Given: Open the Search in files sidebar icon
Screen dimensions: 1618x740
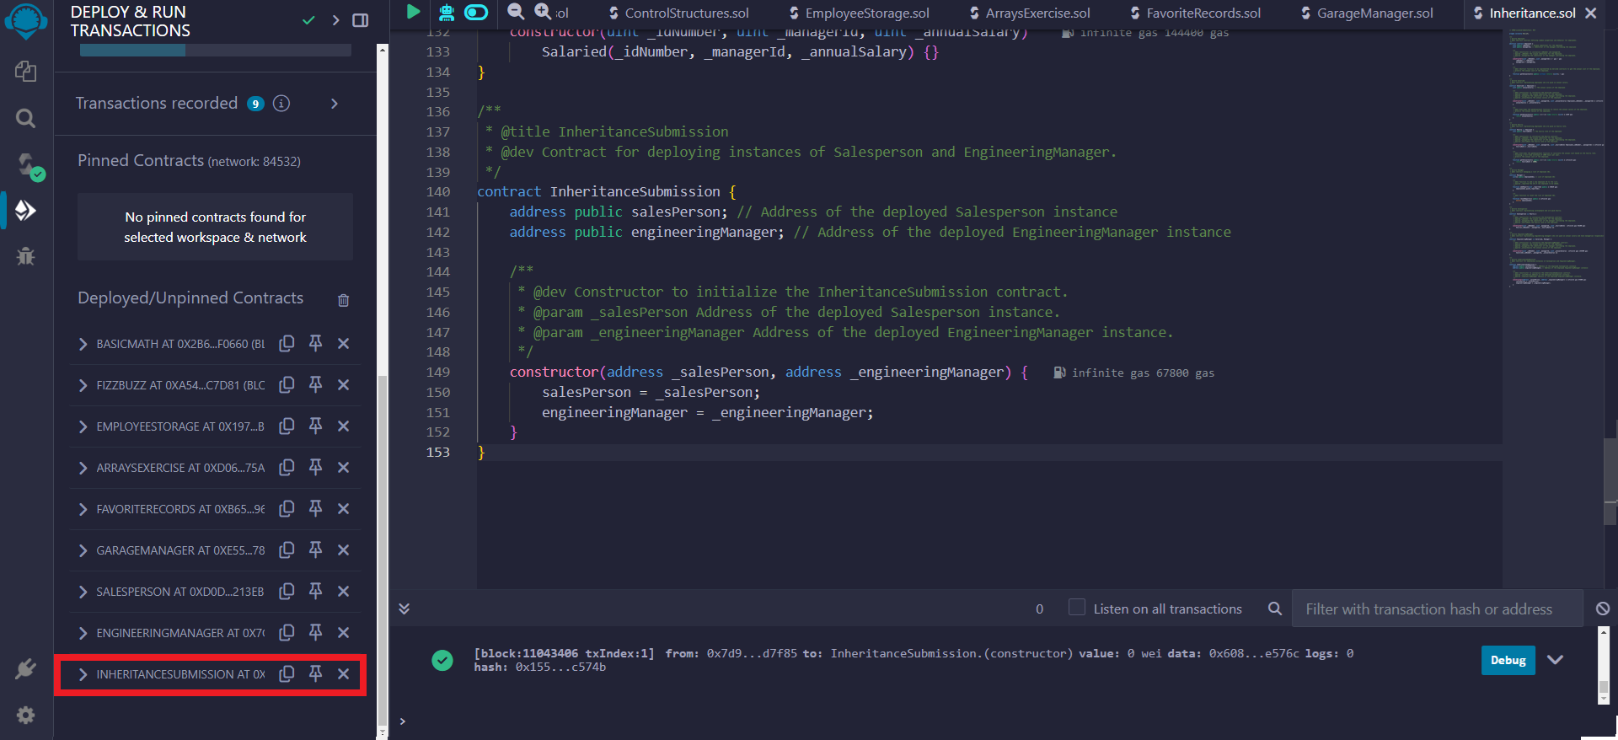Looking at the screenshot, I should pos(25,118).
